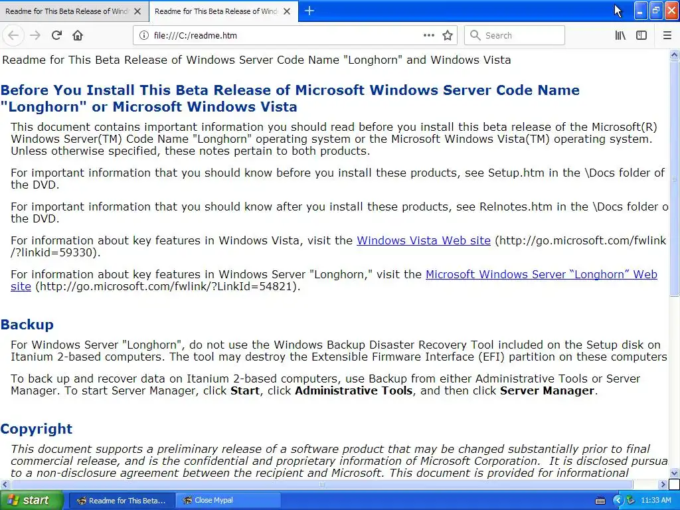Close the browser window
This screenshot has height=510, width=680.
tap(672, 11)
